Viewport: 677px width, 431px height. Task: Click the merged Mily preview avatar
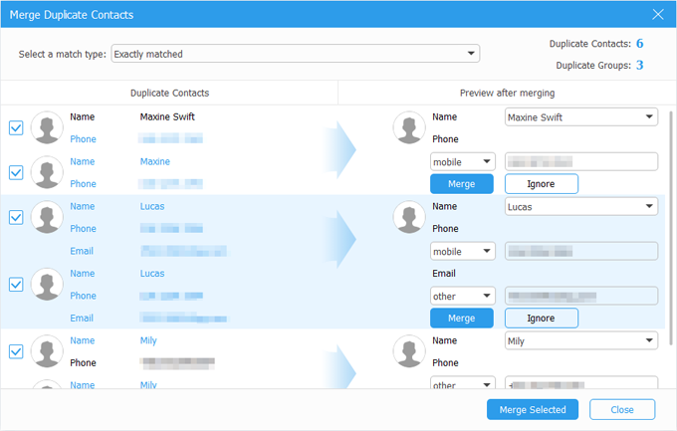point(409,351)
